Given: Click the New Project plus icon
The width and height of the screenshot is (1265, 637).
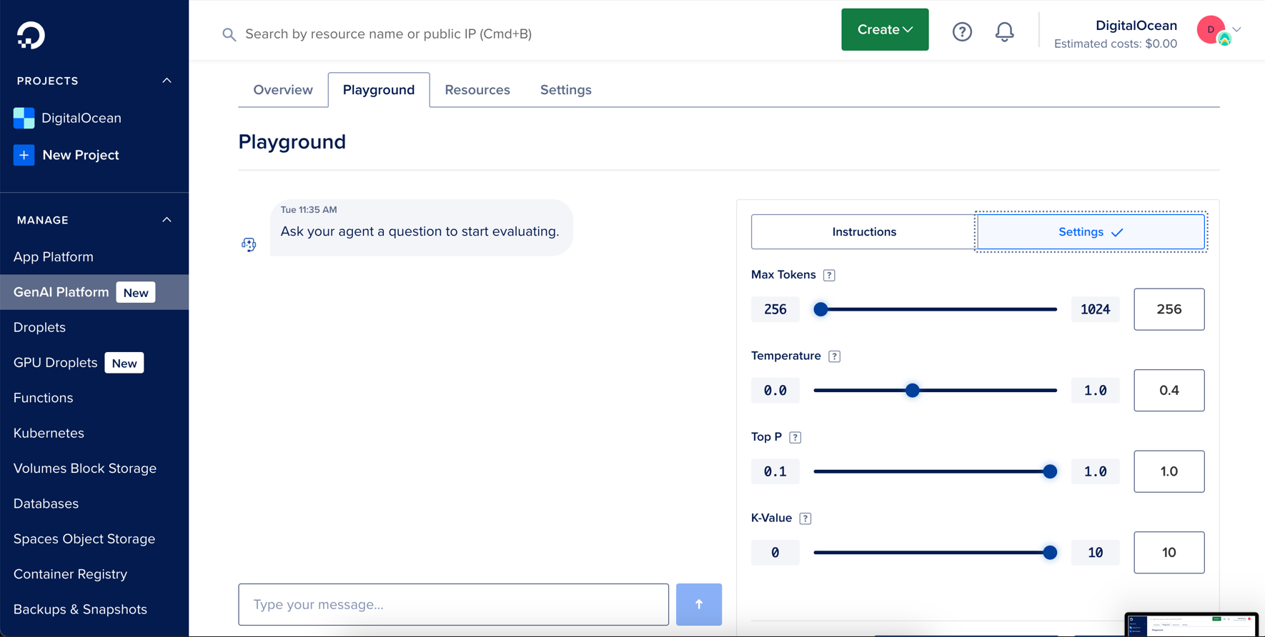Looking at the screenshot, I should pos(24,155).
